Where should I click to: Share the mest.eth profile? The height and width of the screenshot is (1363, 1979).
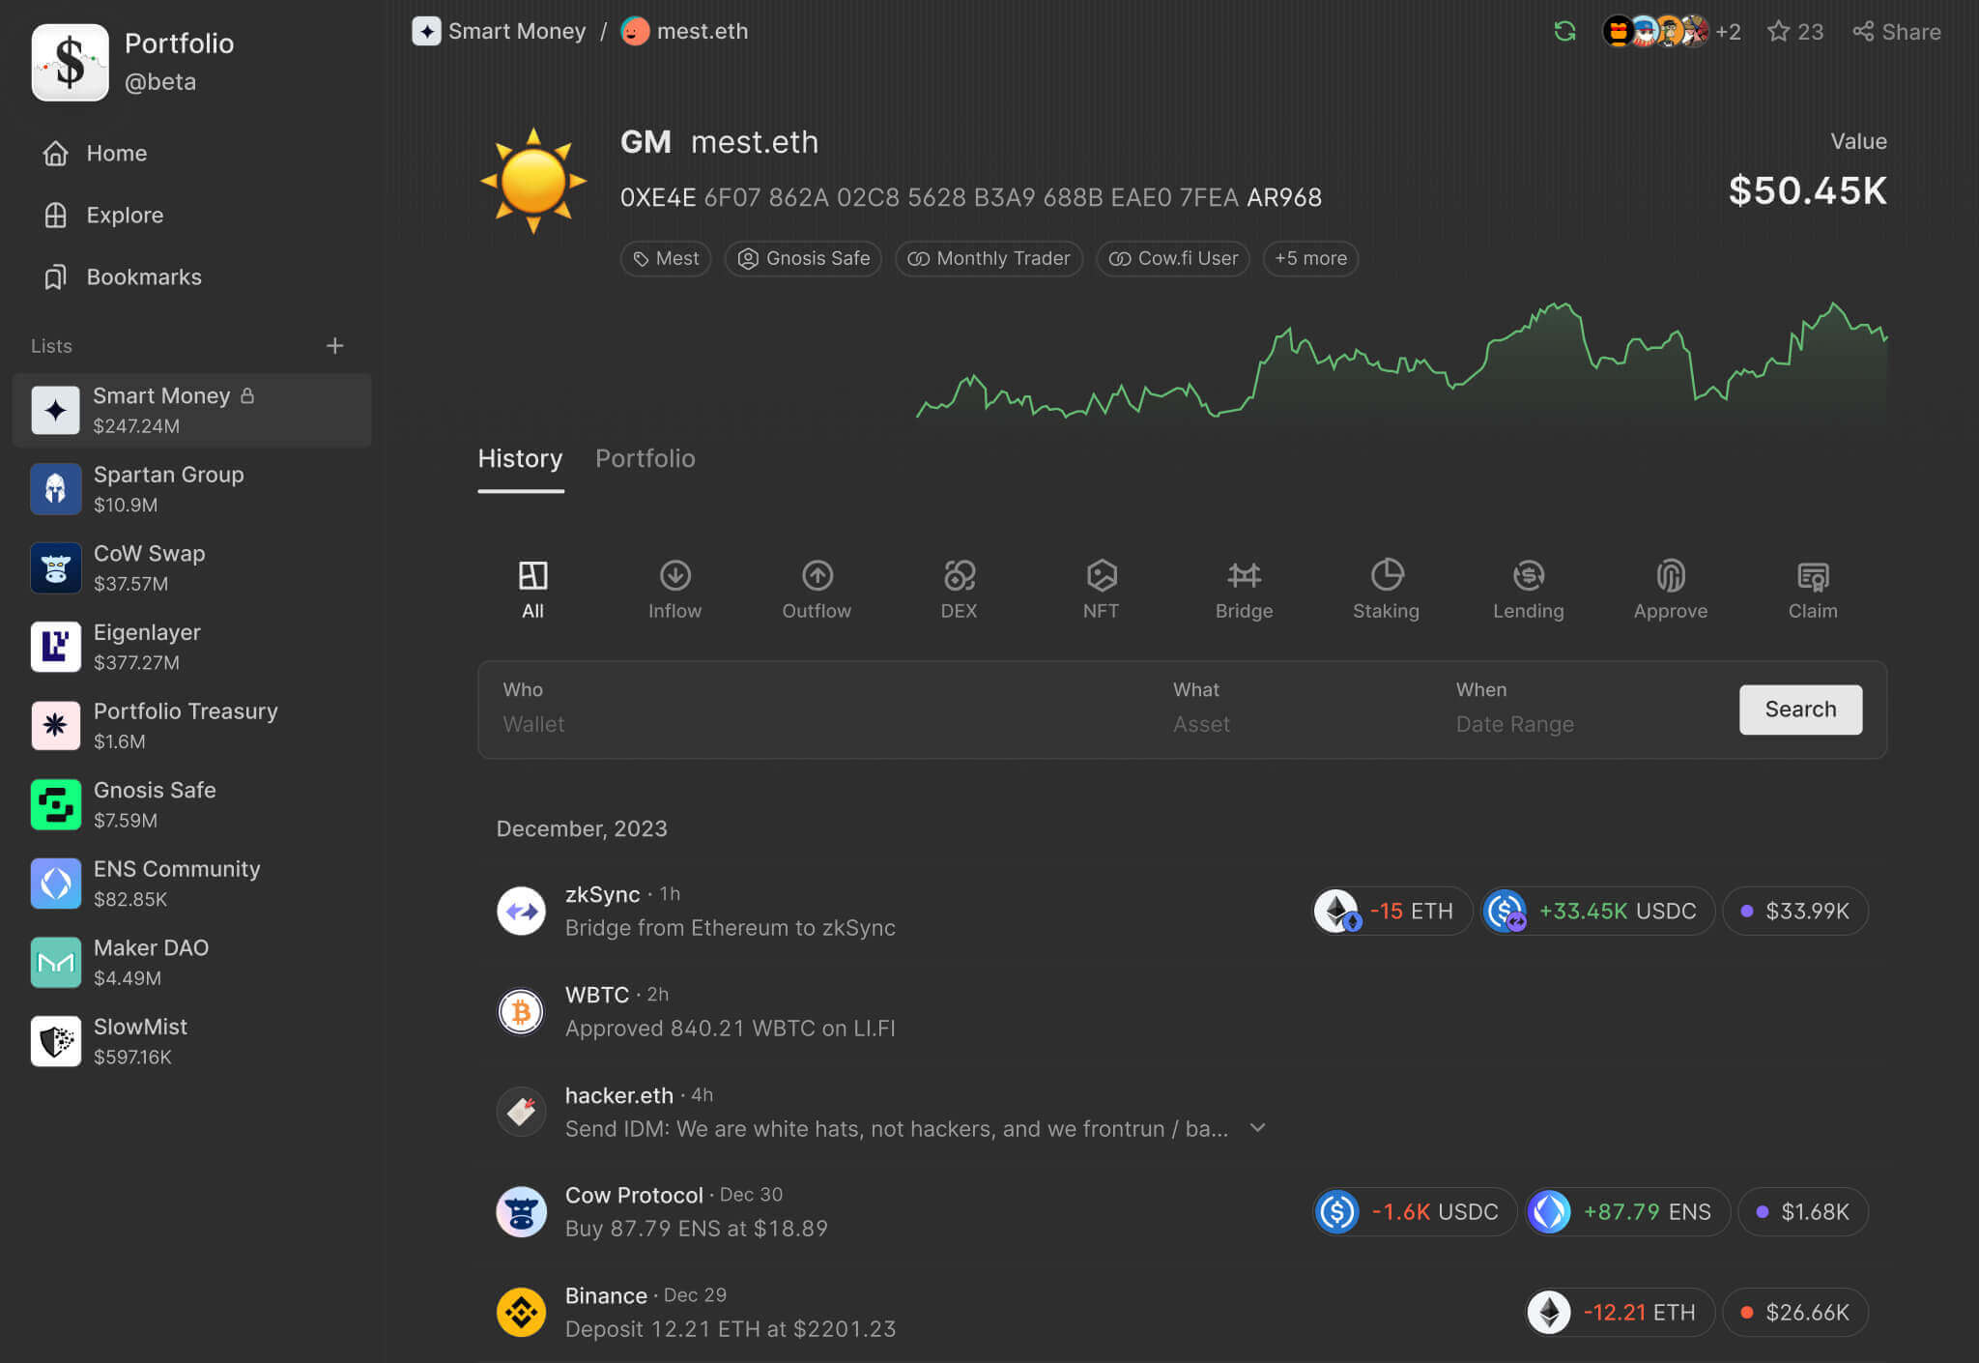pyautogui.click(x=1896, y=31)
